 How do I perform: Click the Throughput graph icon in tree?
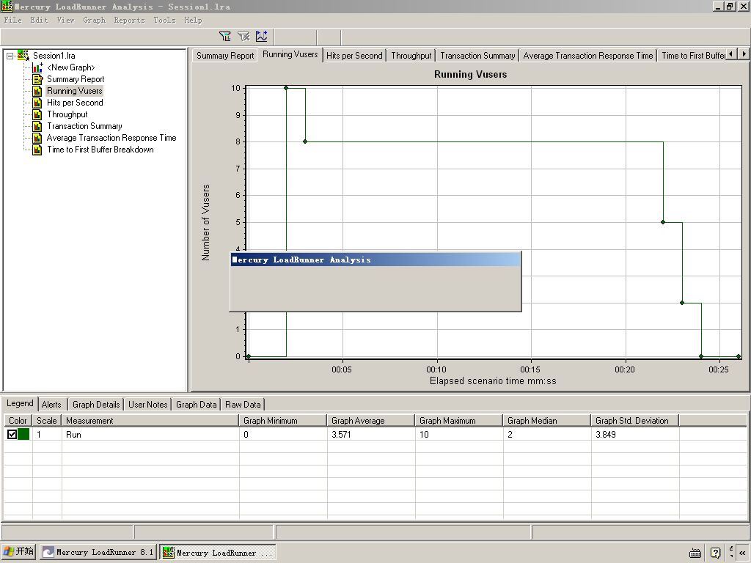(37, 114)
